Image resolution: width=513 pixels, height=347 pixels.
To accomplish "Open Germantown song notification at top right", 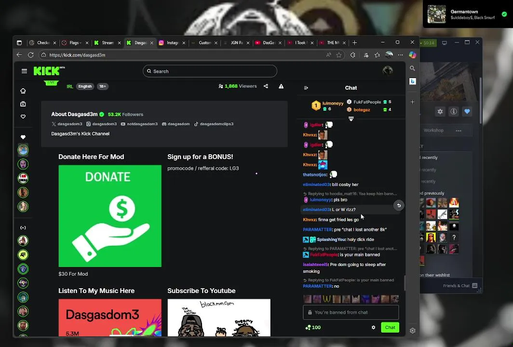I will click(468, 14).
